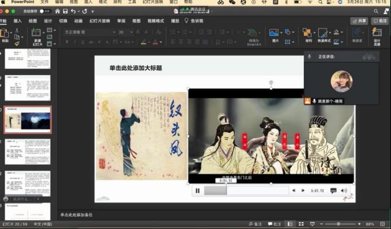Expand the New Slide dropdown arrow
The width and height of the screenshot is (391, 229).
point(44,33)
